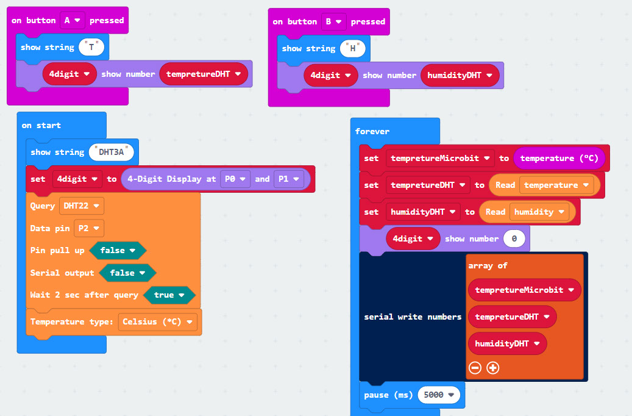Edit the "H" string in button B block
Viewport: 632px width, 416px height.
coord(352,49)
